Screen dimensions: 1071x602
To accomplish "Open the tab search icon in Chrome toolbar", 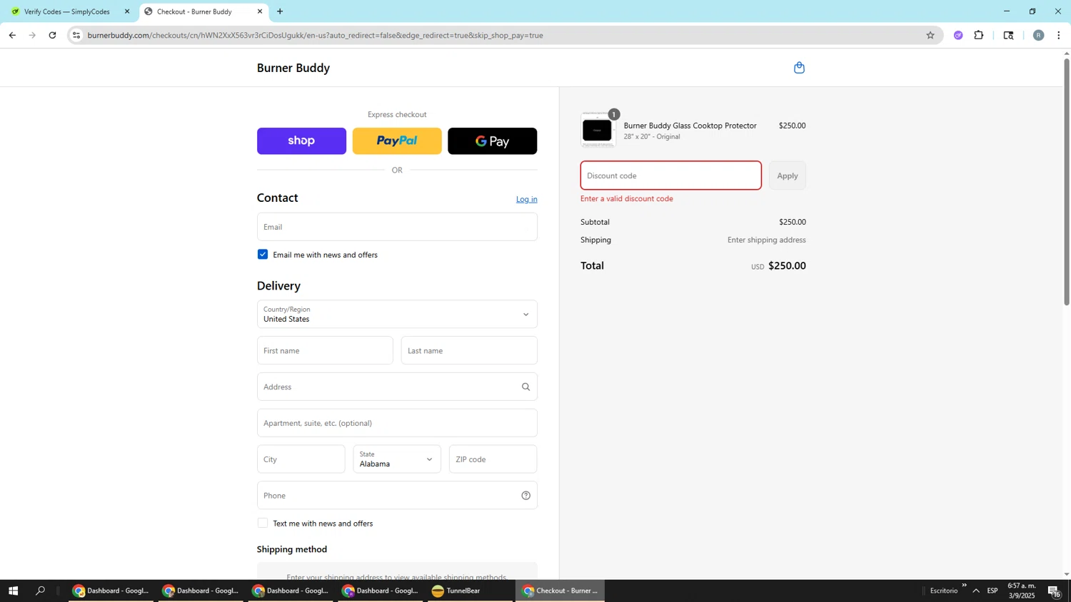I will (x=1008, y=35).
